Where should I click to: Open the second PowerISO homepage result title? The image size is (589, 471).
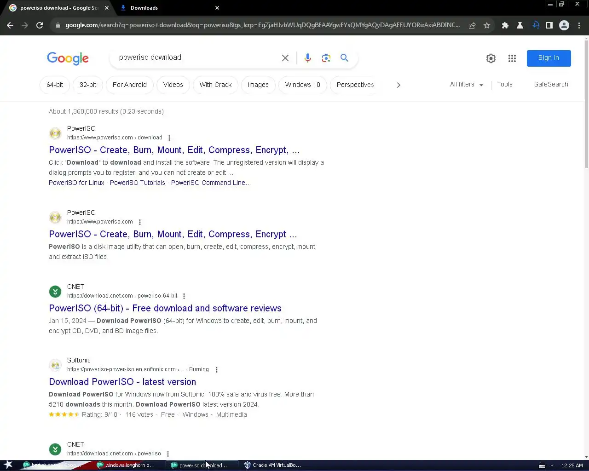point(173,235)
